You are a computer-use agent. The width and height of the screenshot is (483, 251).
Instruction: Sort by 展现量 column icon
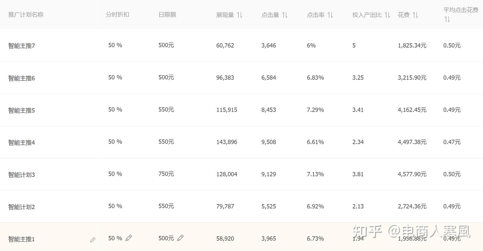click(x=239, y=15)
